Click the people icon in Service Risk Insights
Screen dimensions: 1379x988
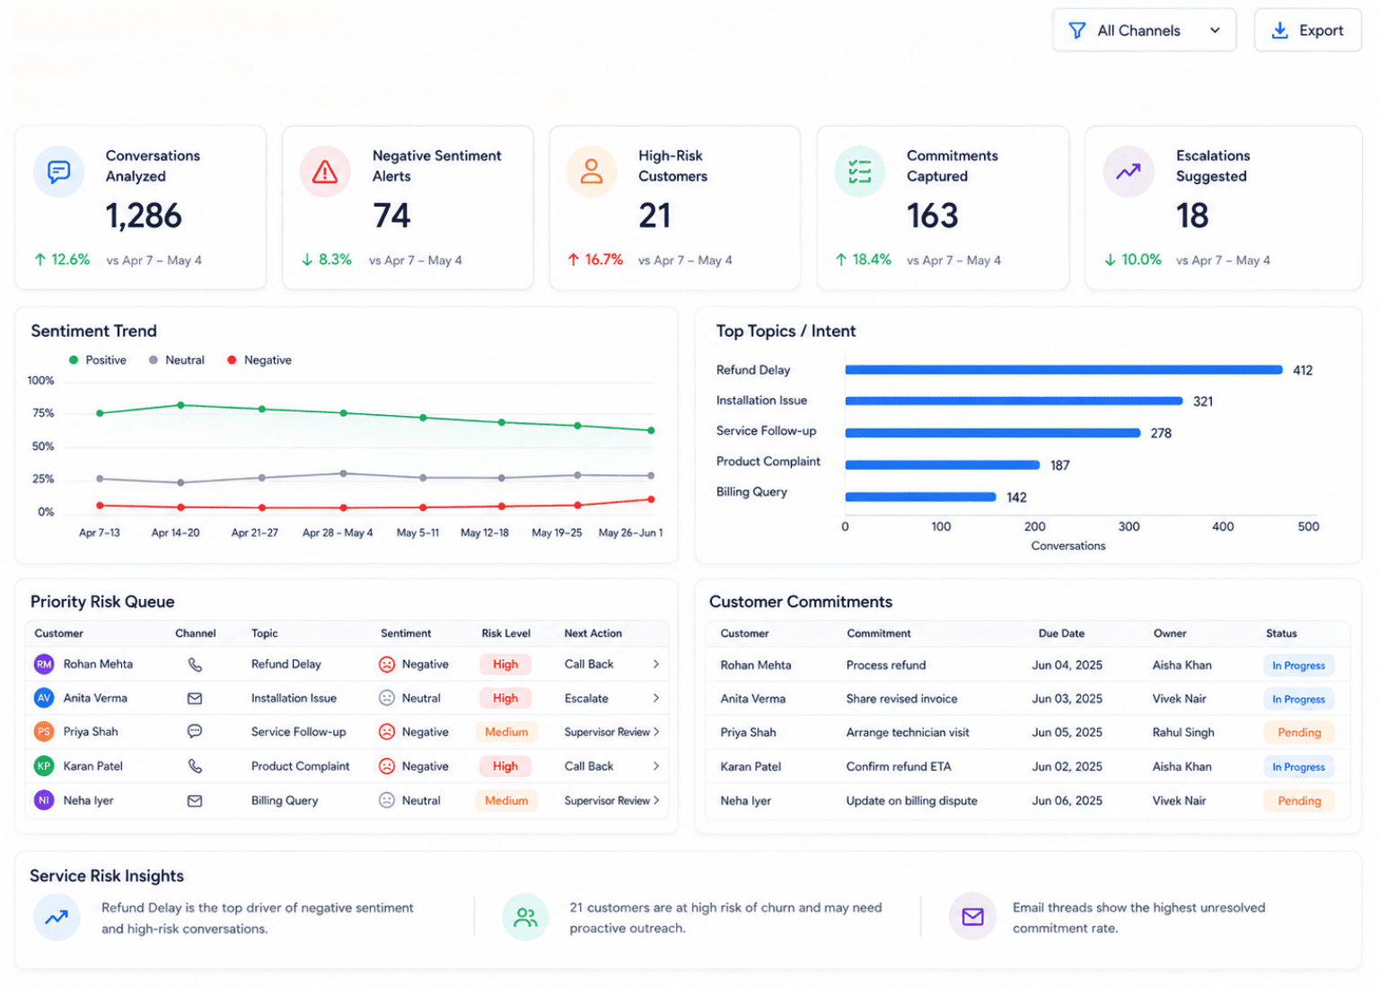click(x=525, y=917)
